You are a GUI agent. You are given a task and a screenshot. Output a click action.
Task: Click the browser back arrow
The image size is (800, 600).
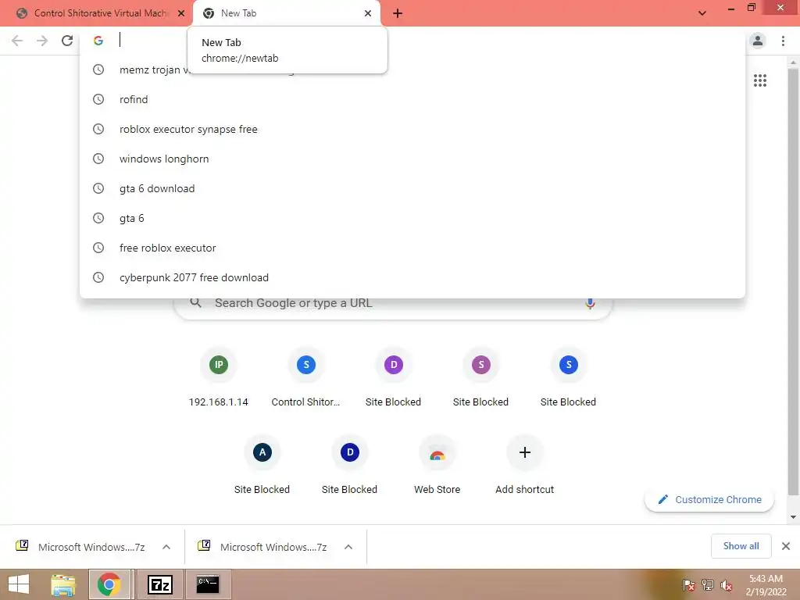(x=17, y=41)
